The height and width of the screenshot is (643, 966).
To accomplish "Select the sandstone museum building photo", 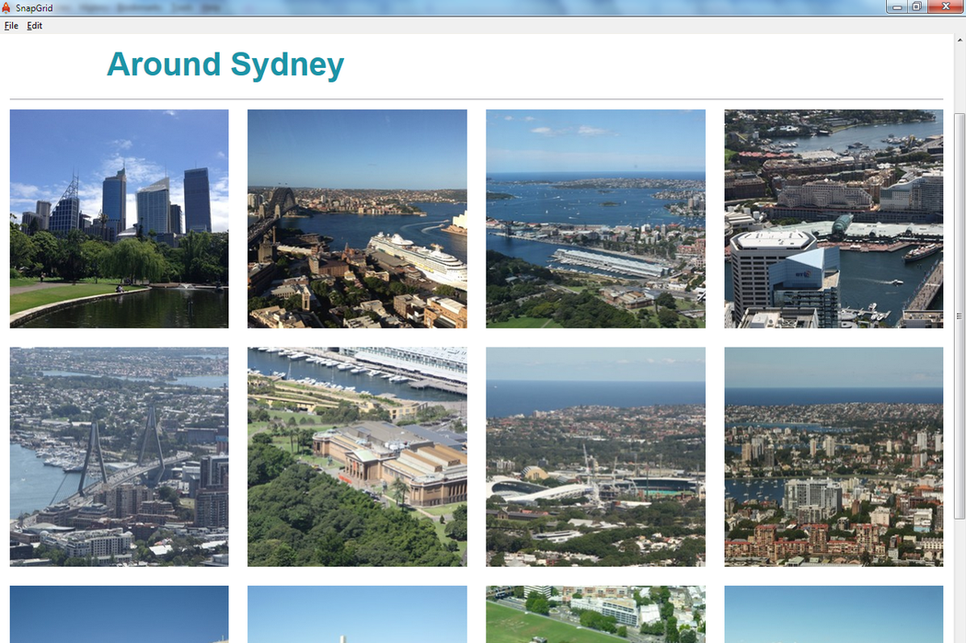I will click(x=357, y=456).
